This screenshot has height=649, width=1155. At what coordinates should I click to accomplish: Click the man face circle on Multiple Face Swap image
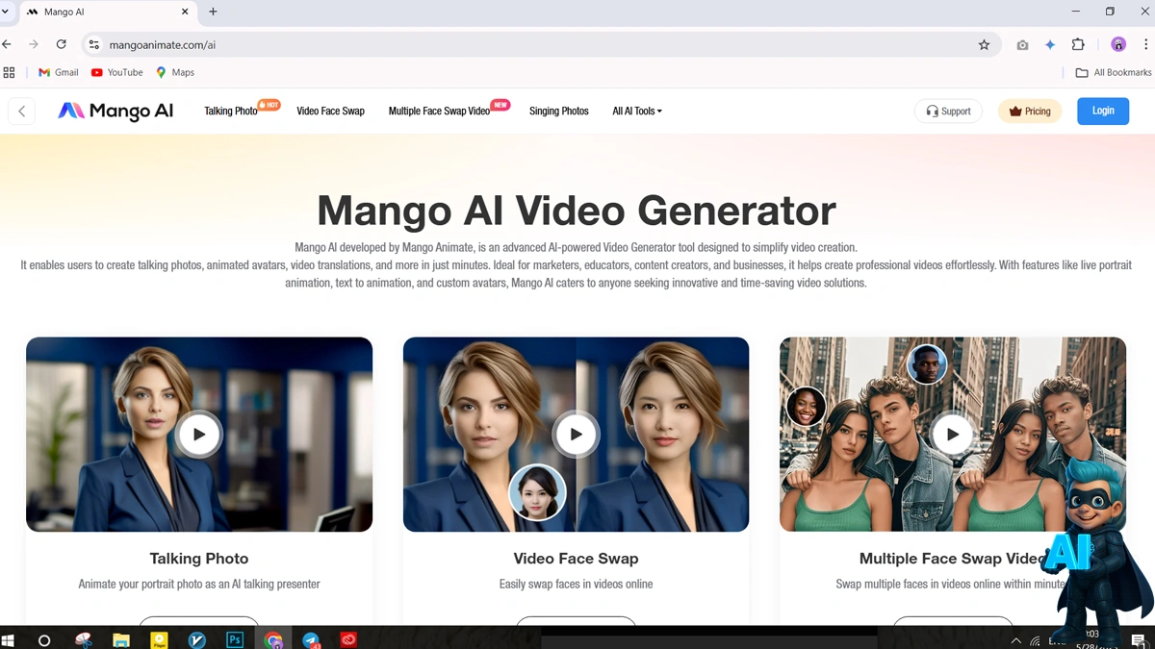(x=927, y=364)
